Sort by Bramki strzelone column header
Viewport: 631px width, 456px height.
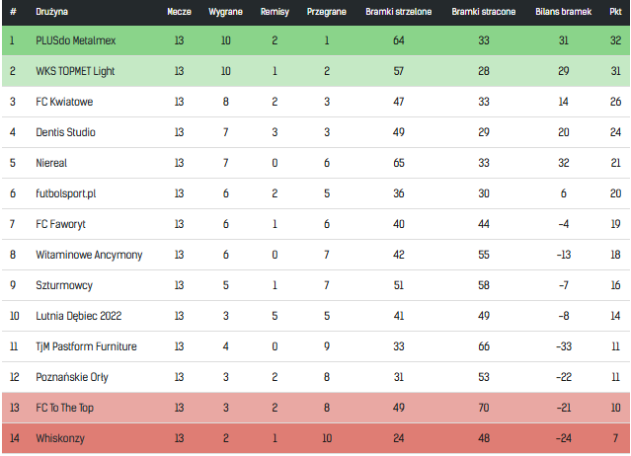pos(398,12)
